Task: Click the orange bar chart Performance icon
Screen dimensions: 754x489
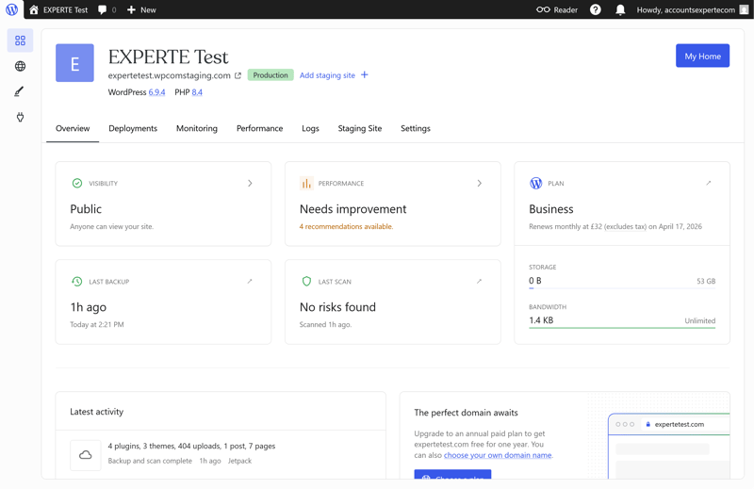Action: pos(306,183)
